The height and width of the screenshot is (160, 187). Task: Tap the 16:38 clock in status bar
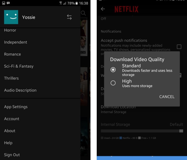click(x=84, y=3)
